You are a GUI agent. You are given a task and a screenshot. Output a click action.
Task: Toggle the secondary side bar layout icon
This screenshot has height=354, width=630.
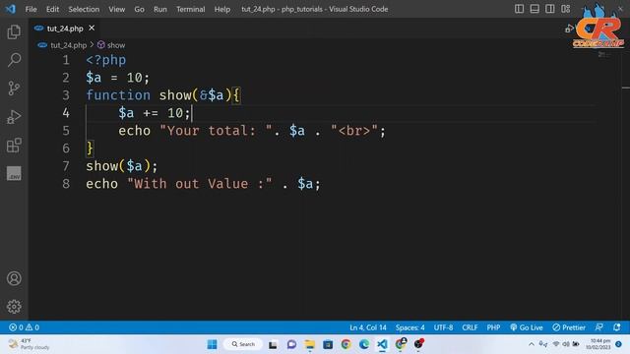tap(549, 9)
